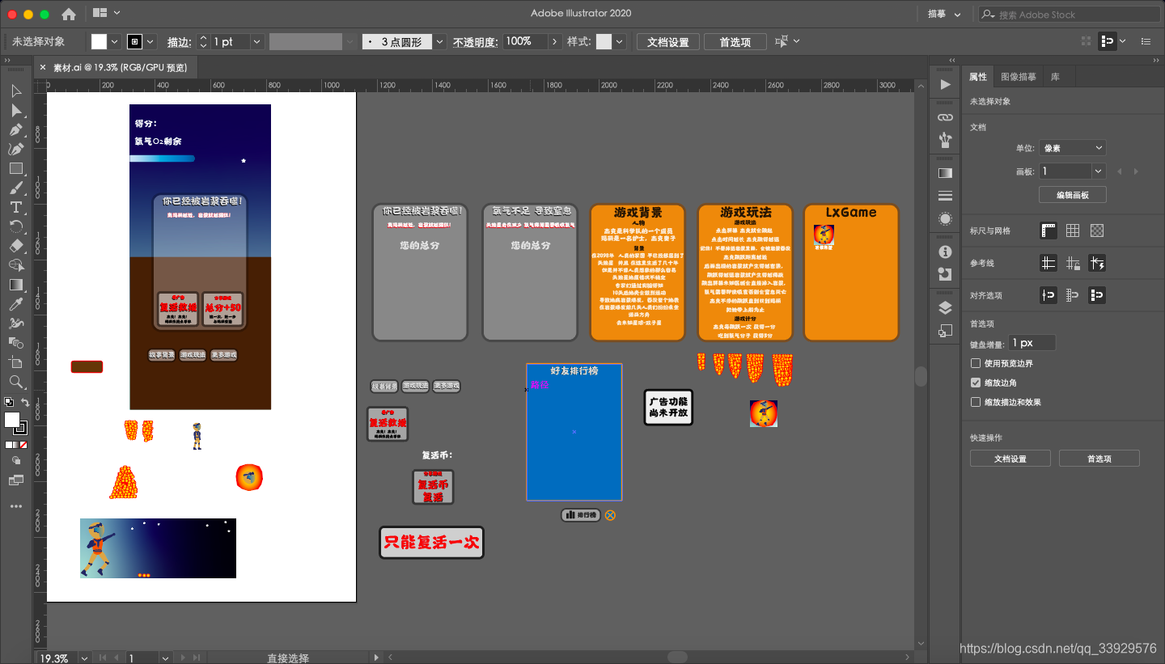The width and height of the screenshot is (1165, 664).
Task: Click the white fill color swatch in control bar
Action: (99, 41)
